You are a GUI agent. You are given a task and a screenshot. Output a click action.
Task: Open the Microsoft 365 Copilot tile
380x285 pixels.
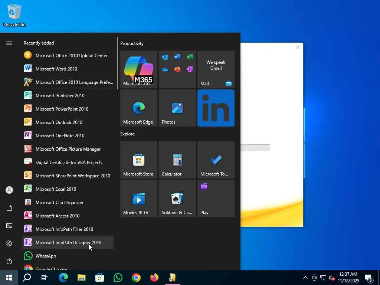click(139, 69)
